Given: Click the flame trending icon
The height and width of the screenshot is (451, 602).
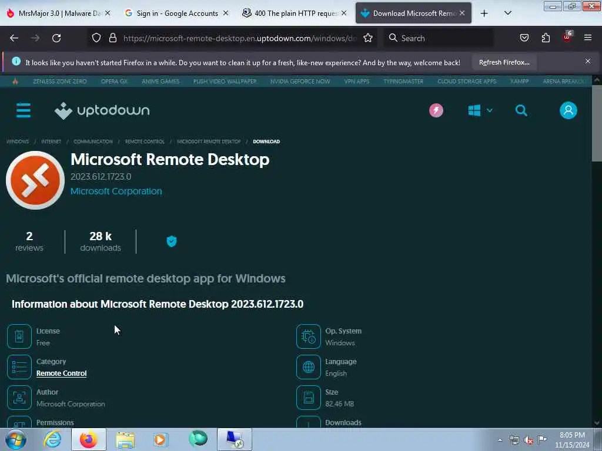Looking at the screenshot, I should point(15,81).
